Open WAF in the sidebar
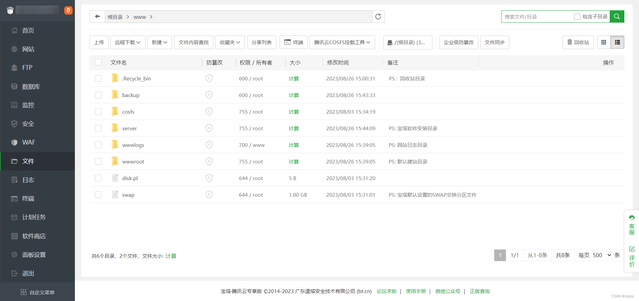 pyautogui.click(x=38, y=142)
